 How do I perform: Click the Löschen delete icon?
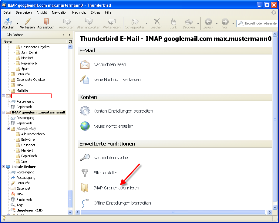pos(156,21)
